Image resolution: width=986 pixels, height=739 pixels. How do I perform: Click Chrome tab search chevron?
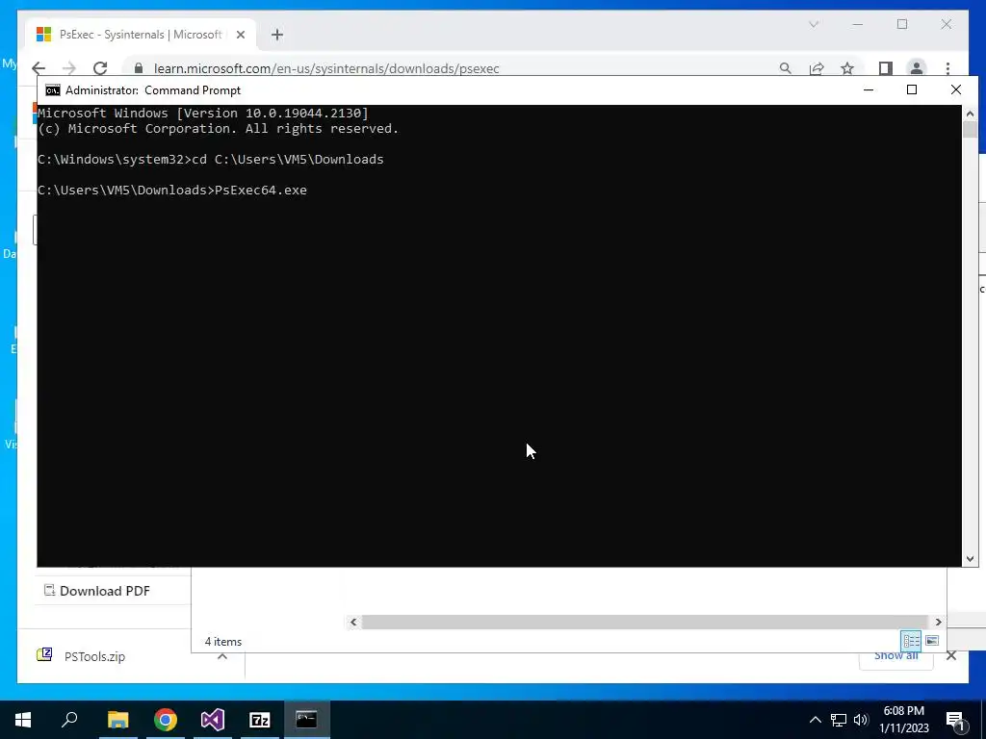coord(814,24)
